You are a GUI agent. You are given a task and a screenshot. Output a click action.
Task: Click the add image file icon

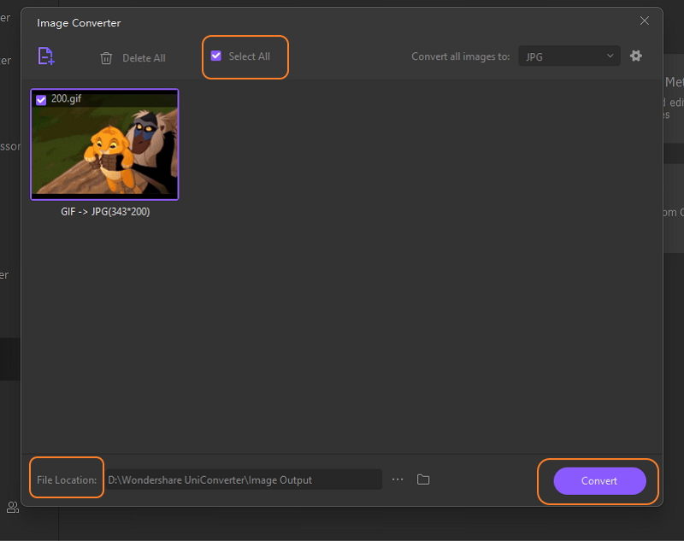pos(46,56)
